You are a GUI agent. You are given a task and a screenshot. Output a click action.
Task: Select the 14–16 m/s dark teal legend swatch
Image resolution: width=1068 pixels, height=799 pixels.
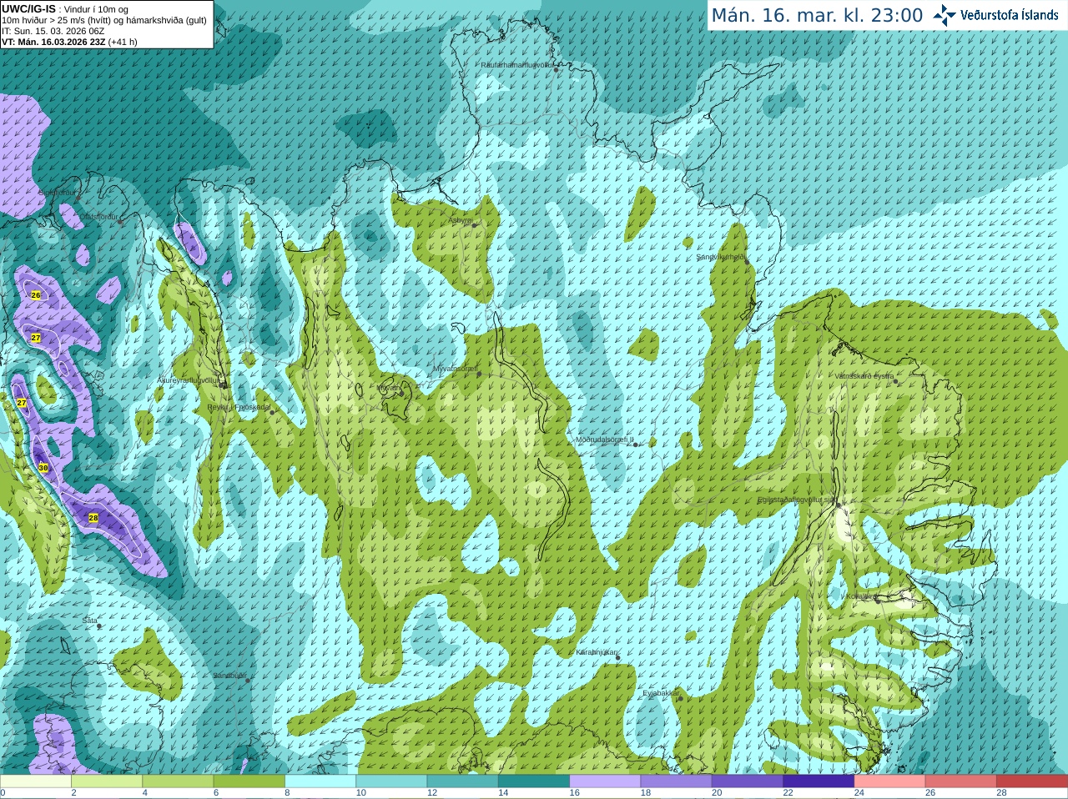click(x=534, y=781)
